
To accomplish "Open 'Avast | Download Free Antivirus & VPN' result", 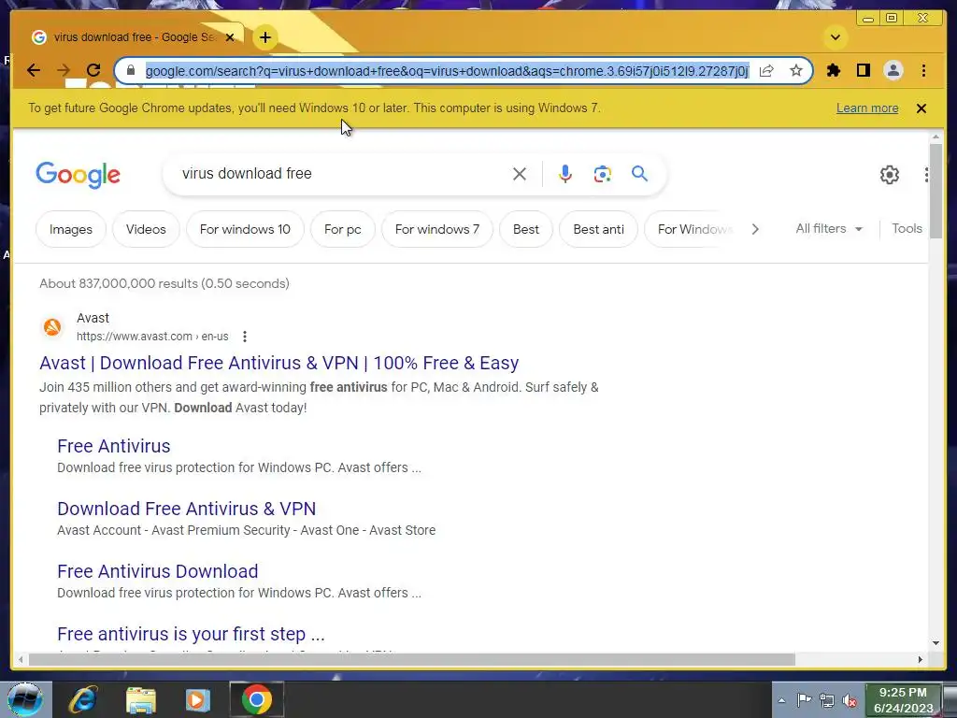I will [279, 364].
